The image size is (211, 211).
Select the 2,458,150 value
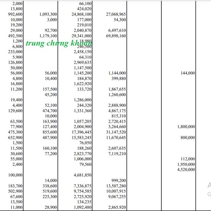[83, 52]
